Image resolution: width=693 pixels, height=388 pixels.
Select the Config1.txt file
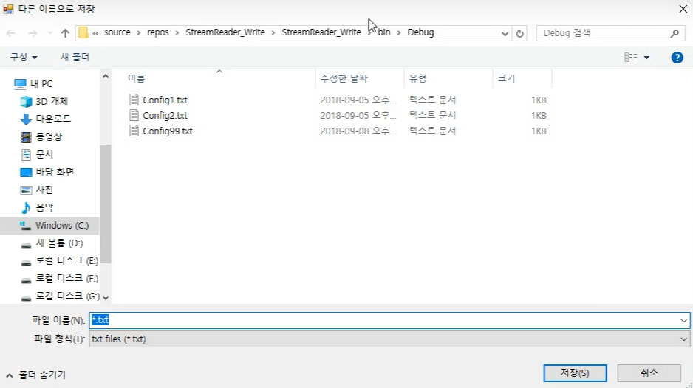165,100
